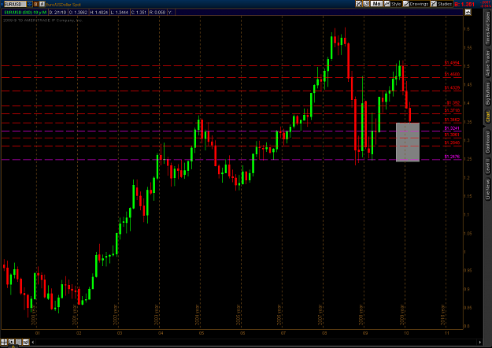Click the B: 1.351 bid quote

click(464, 5)
